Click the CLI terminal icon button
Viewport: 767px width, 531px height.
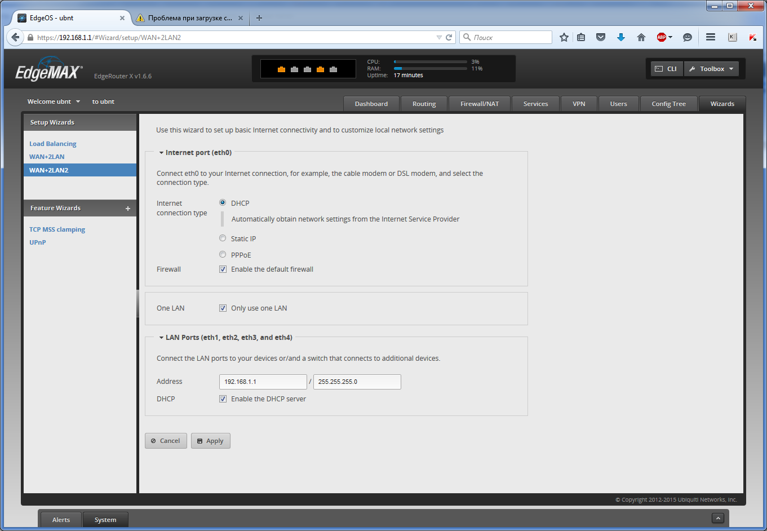point(666,69)
